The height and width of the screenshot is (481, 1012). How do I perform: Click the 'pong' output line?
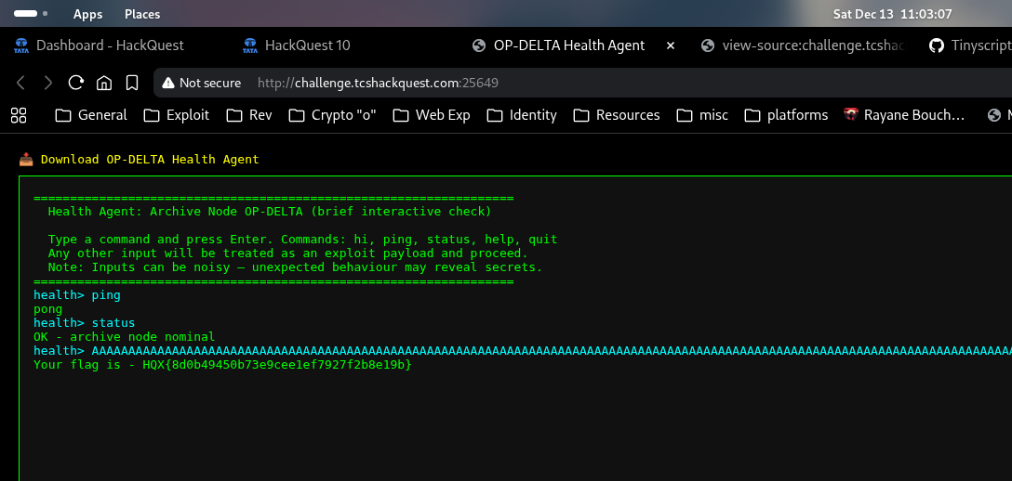coord(47,309)
